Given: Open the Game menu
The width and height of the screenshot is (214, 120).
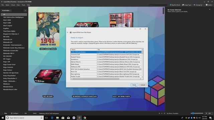Looking at the screenshot, I should 7,5.
